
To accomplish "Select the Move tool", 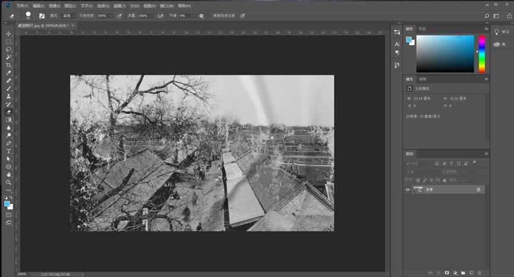I will click(8, 34).
